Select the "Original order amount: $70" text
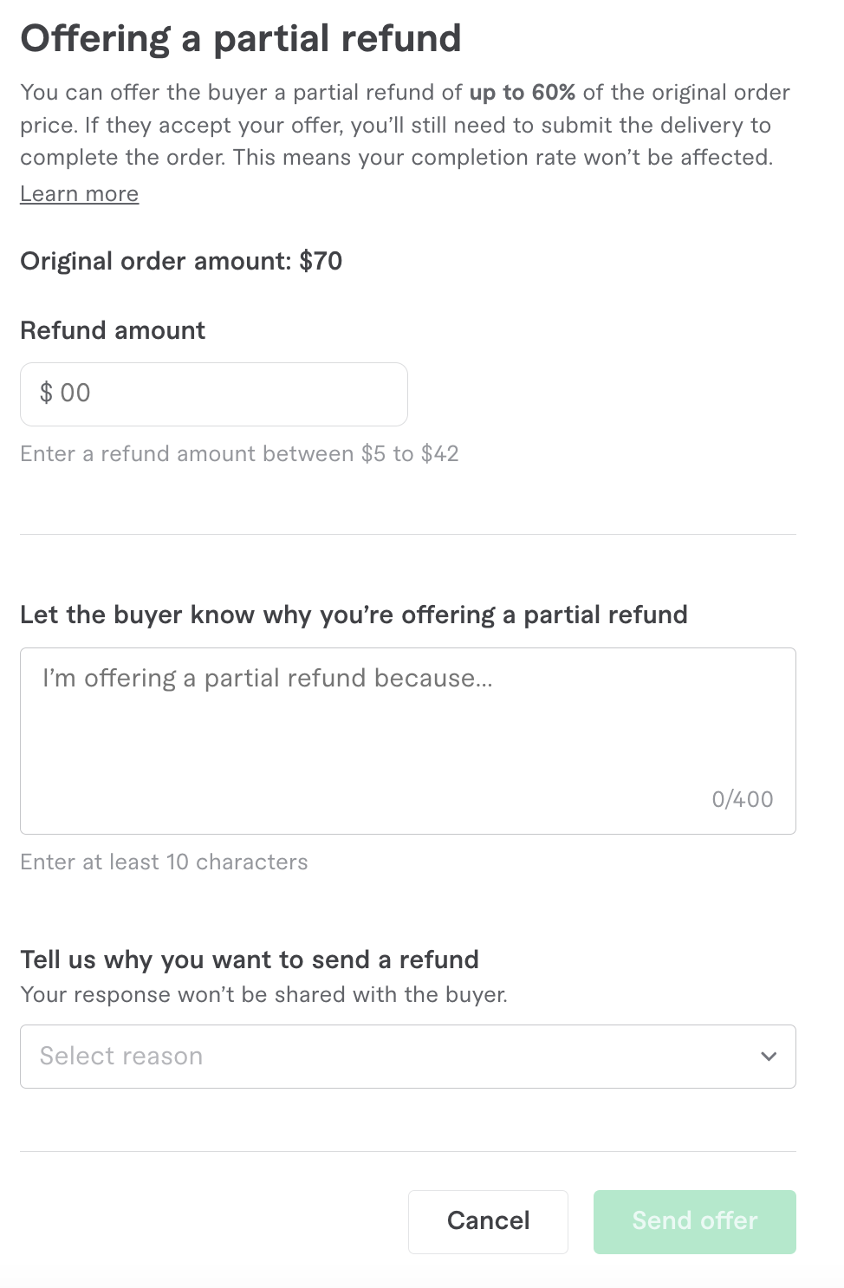This screenshot has height=1288, width=844. click(181, 261)
